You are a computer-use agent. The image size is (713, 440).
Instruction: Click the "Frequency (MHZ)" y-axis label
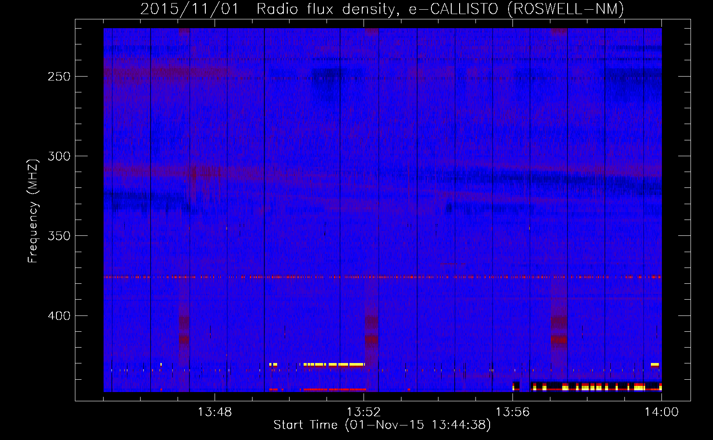coord(33,211)
